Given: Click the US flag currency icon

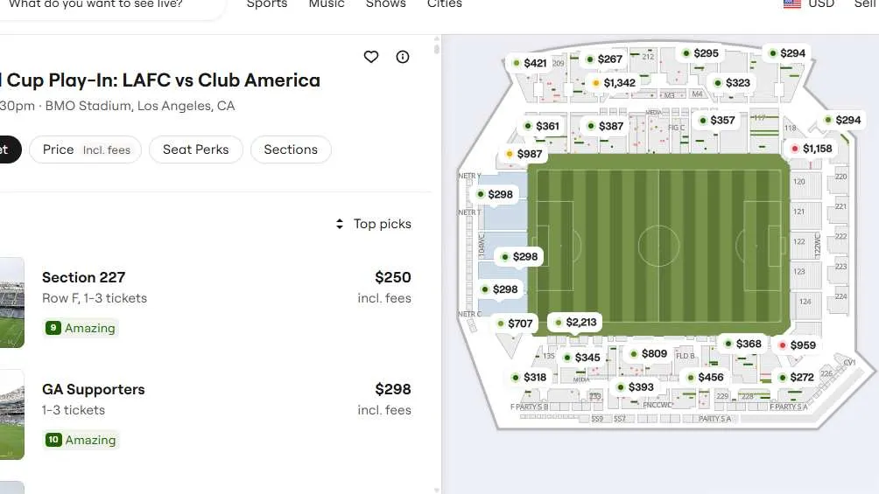Looking at the screenshot, I should point(791,4).
